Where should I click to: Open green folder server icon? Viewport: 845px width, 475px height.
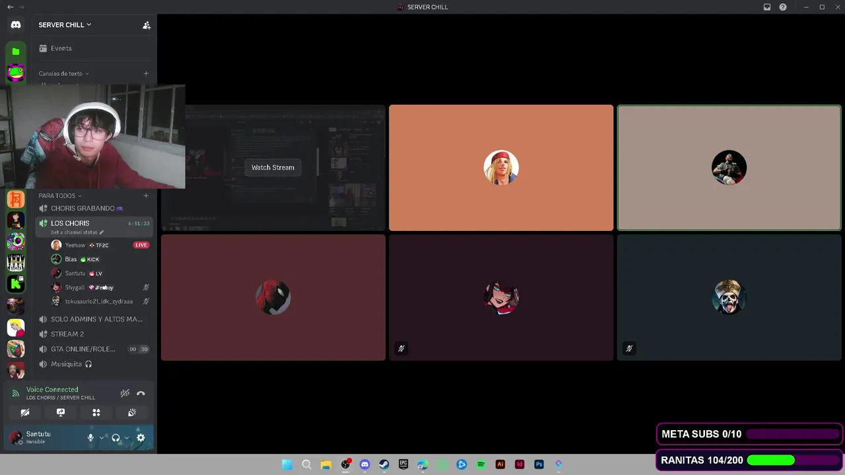tap(16, 51)
